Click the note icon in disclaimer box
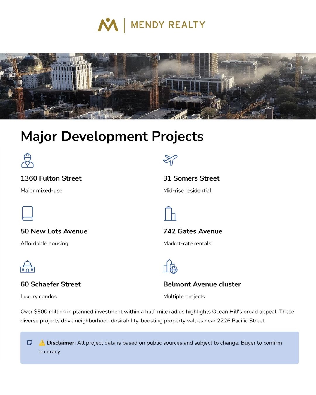The height and width of the screenshot is (395, 316). pyautogui.click(x=30, y=343)
